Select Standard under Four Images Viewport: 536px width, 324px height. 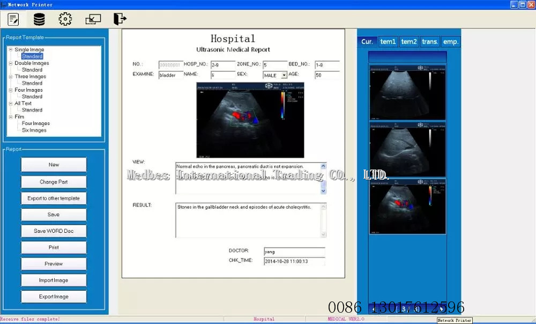pos(32,97)
